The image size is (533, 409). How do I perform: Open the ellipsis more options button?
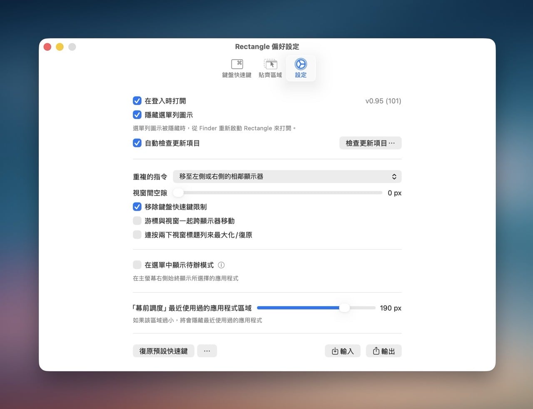207,351
